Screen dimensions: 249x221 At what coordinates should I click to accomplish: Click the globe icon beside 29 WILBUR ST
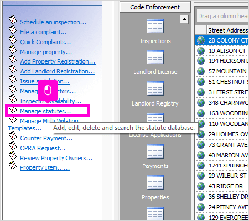tap(201, 176)
